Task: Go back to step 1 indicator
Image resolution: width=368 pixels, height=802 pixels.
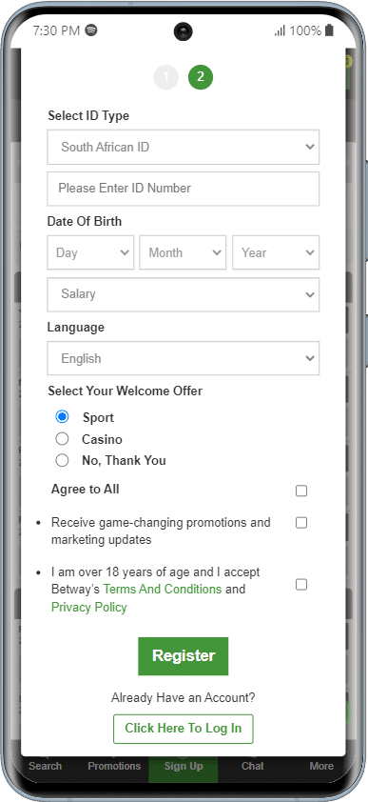Action: [165, 77]
